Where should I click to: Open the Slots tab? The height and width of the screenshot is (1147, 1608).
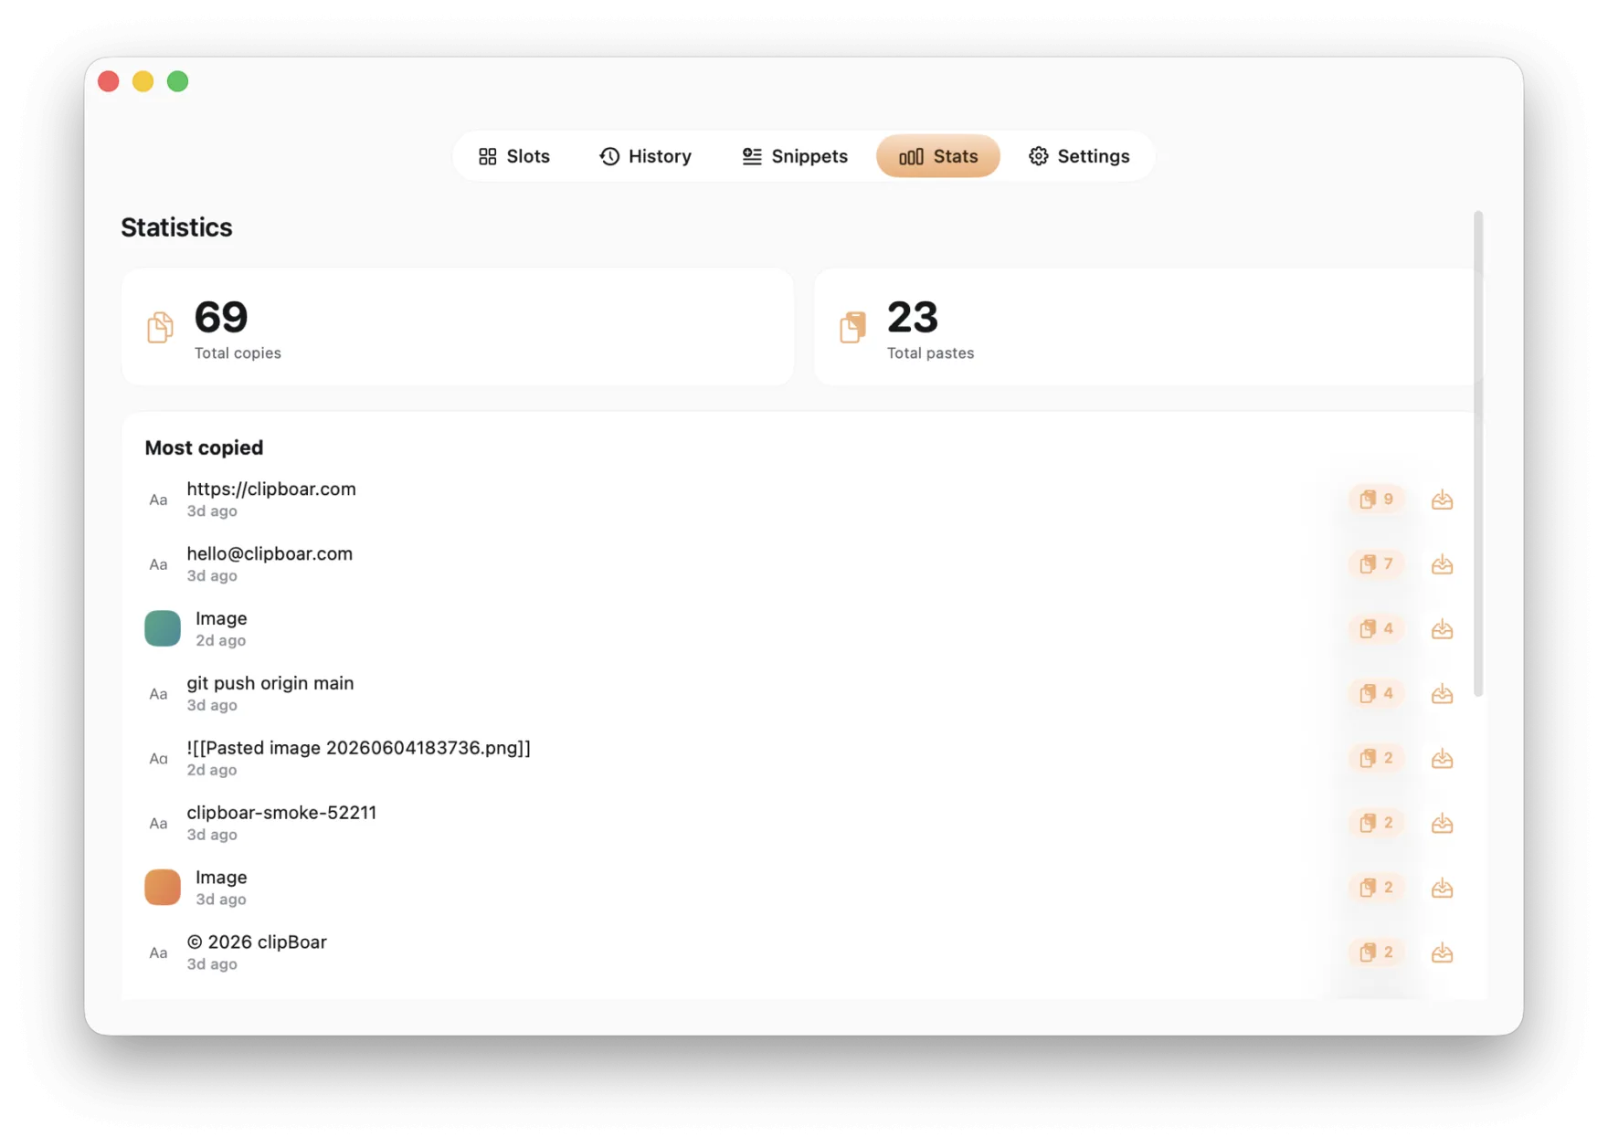click(513, 156)
